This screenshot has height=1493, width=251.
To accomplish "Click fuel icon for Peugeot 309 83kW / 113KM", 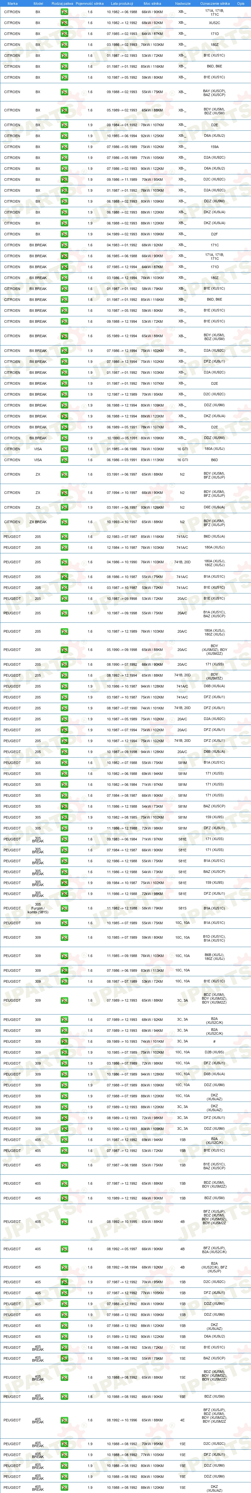I will pyautogui.click(x=64, y=971).
